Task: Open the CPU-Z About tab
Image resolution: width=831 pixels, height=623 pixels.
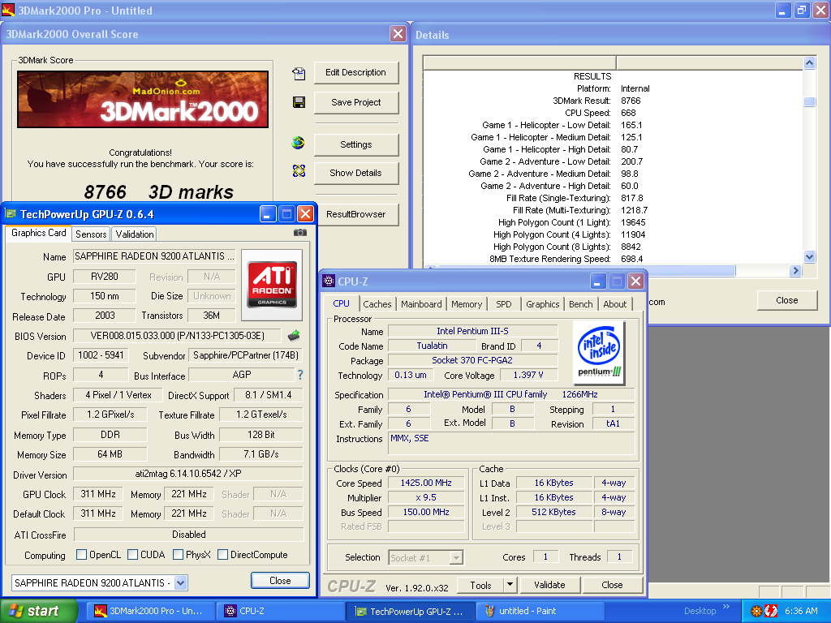Action: 615,304
